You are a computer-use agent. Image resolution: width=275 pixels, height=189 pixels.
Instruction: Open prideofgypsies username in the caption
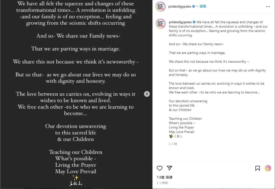(180, 22)
